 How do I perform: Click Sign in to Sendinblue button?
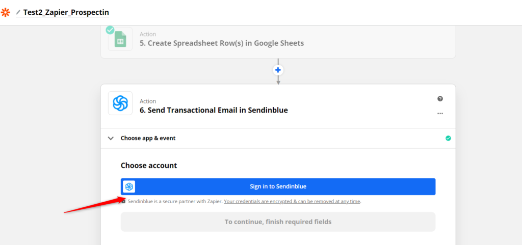pos(278,186)
